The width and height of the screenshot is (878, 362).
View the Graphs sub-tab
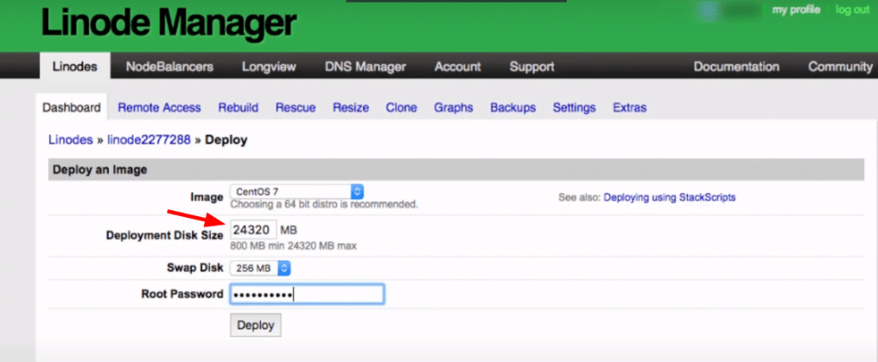click(x=454, y=107)
